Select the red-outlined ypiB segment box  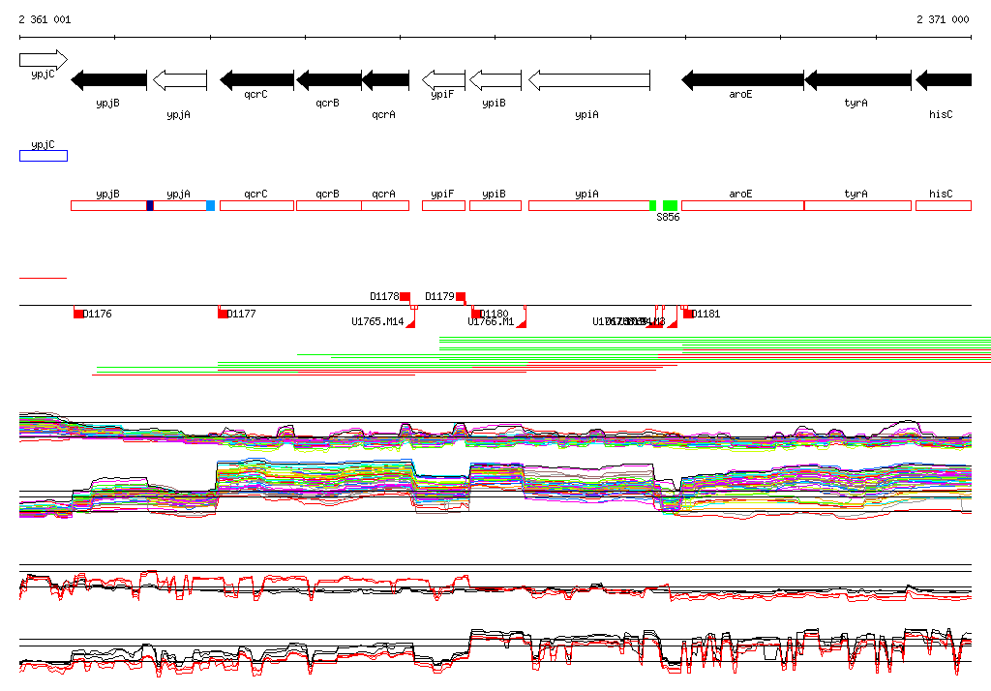(495, 205)
